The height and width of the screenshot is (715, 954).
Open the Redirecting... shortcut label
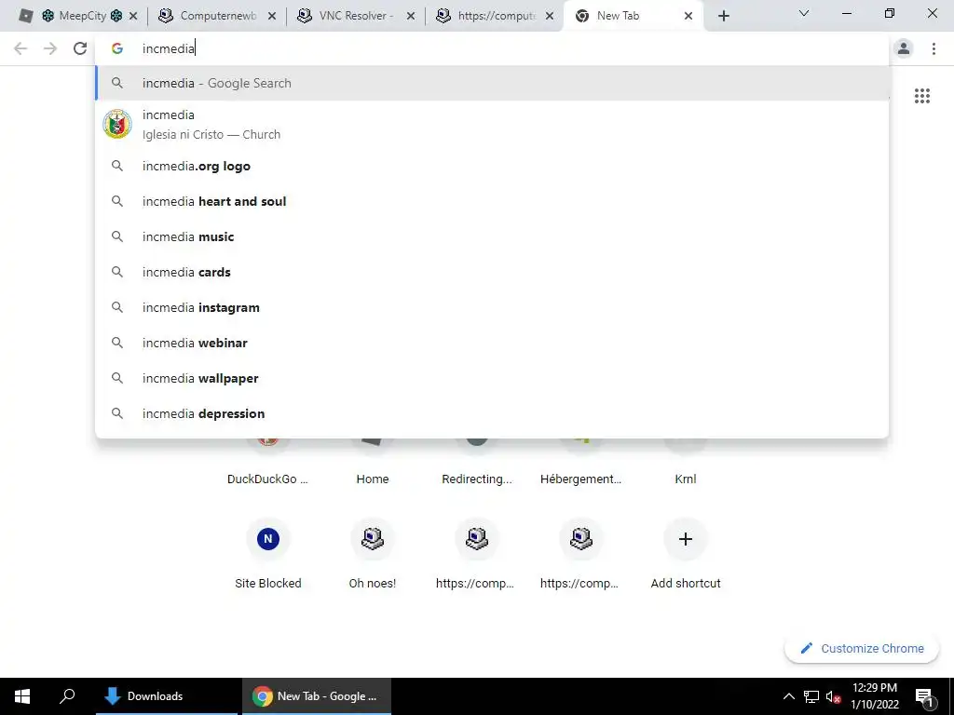click(477, 479)
